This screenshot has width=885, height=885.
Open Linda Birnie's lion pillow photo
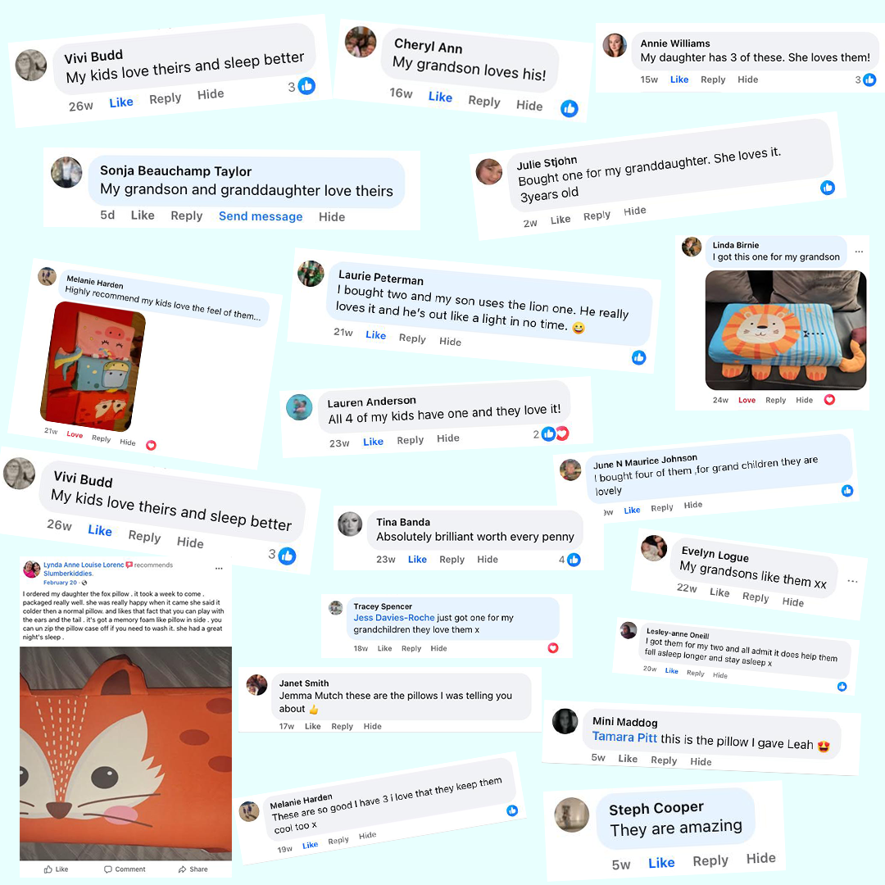point(785,330)
